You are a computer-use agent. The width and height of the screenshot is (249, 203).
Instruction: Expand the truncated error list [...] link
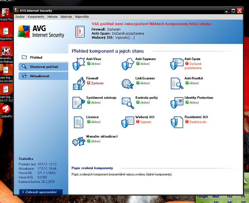[x=131, y=38]
